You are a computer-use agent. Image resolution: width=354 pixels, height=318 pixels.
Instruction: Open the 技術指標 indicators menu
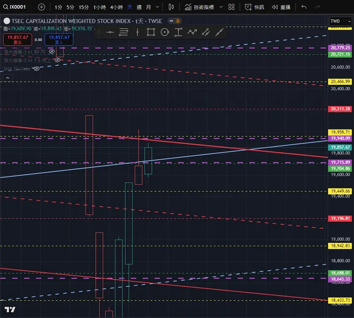point(199,7)
